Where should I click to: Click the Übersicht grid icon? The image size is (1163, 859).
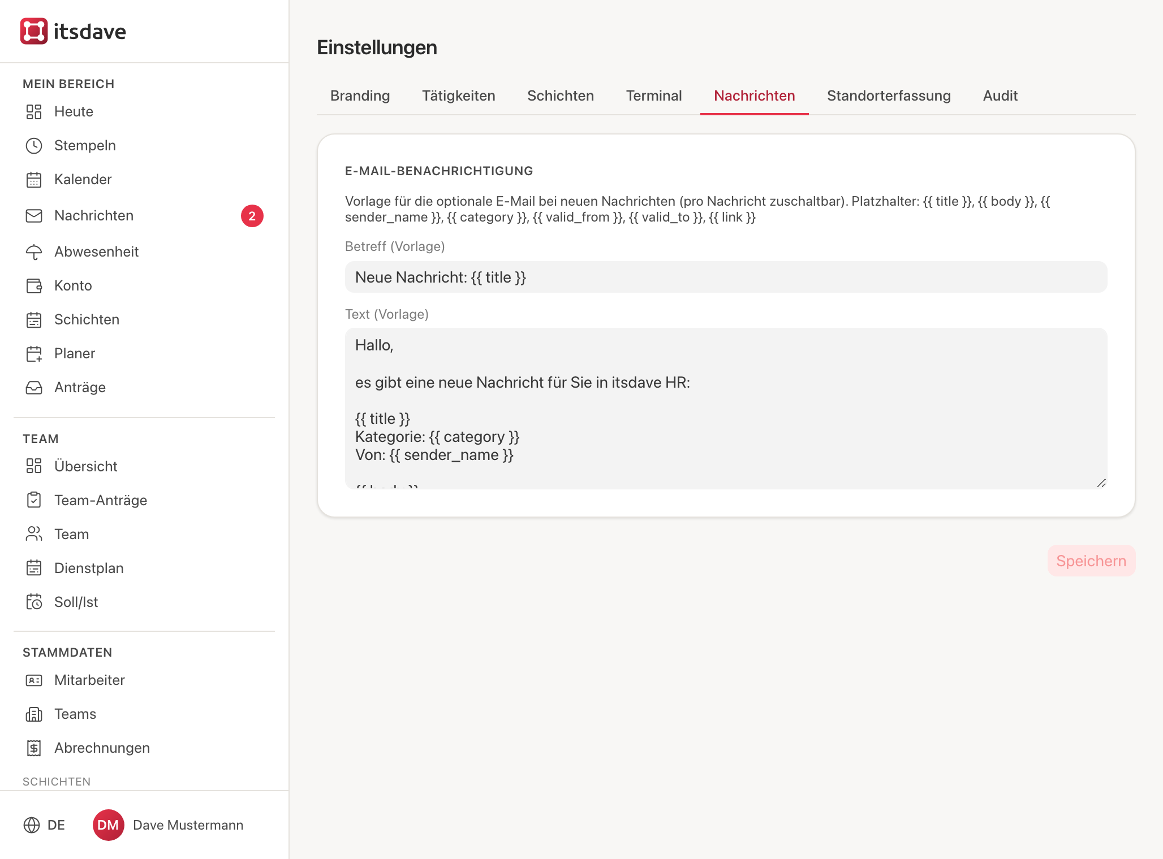(x=34, y=466)
